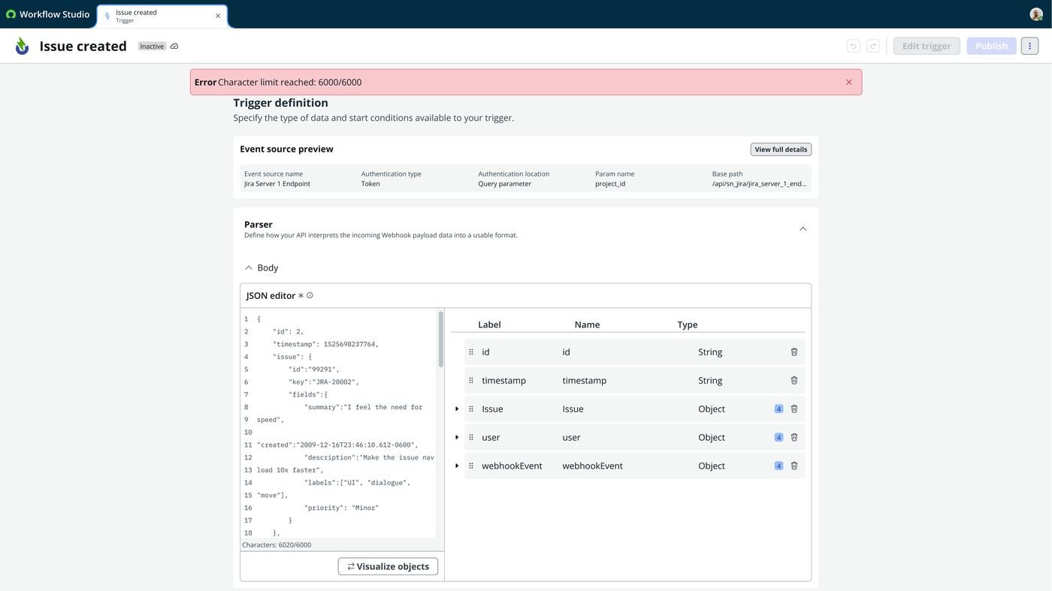Image resolution: width=1052 pixels, height=591 pixels.
Task: Open the more options kebab menu
Action: [1029, 46]
